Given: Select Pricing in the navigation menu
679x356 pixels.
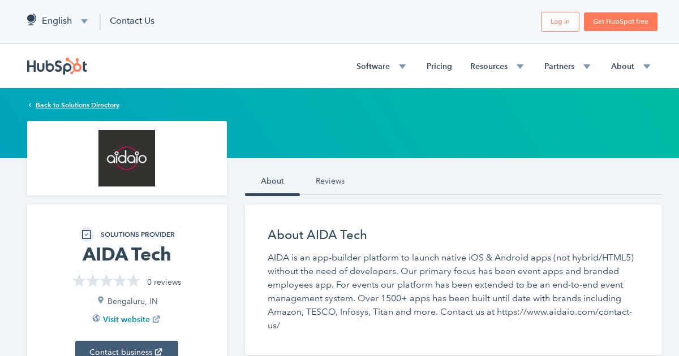Looking at the screenshot, I should (x=439, y=66).
